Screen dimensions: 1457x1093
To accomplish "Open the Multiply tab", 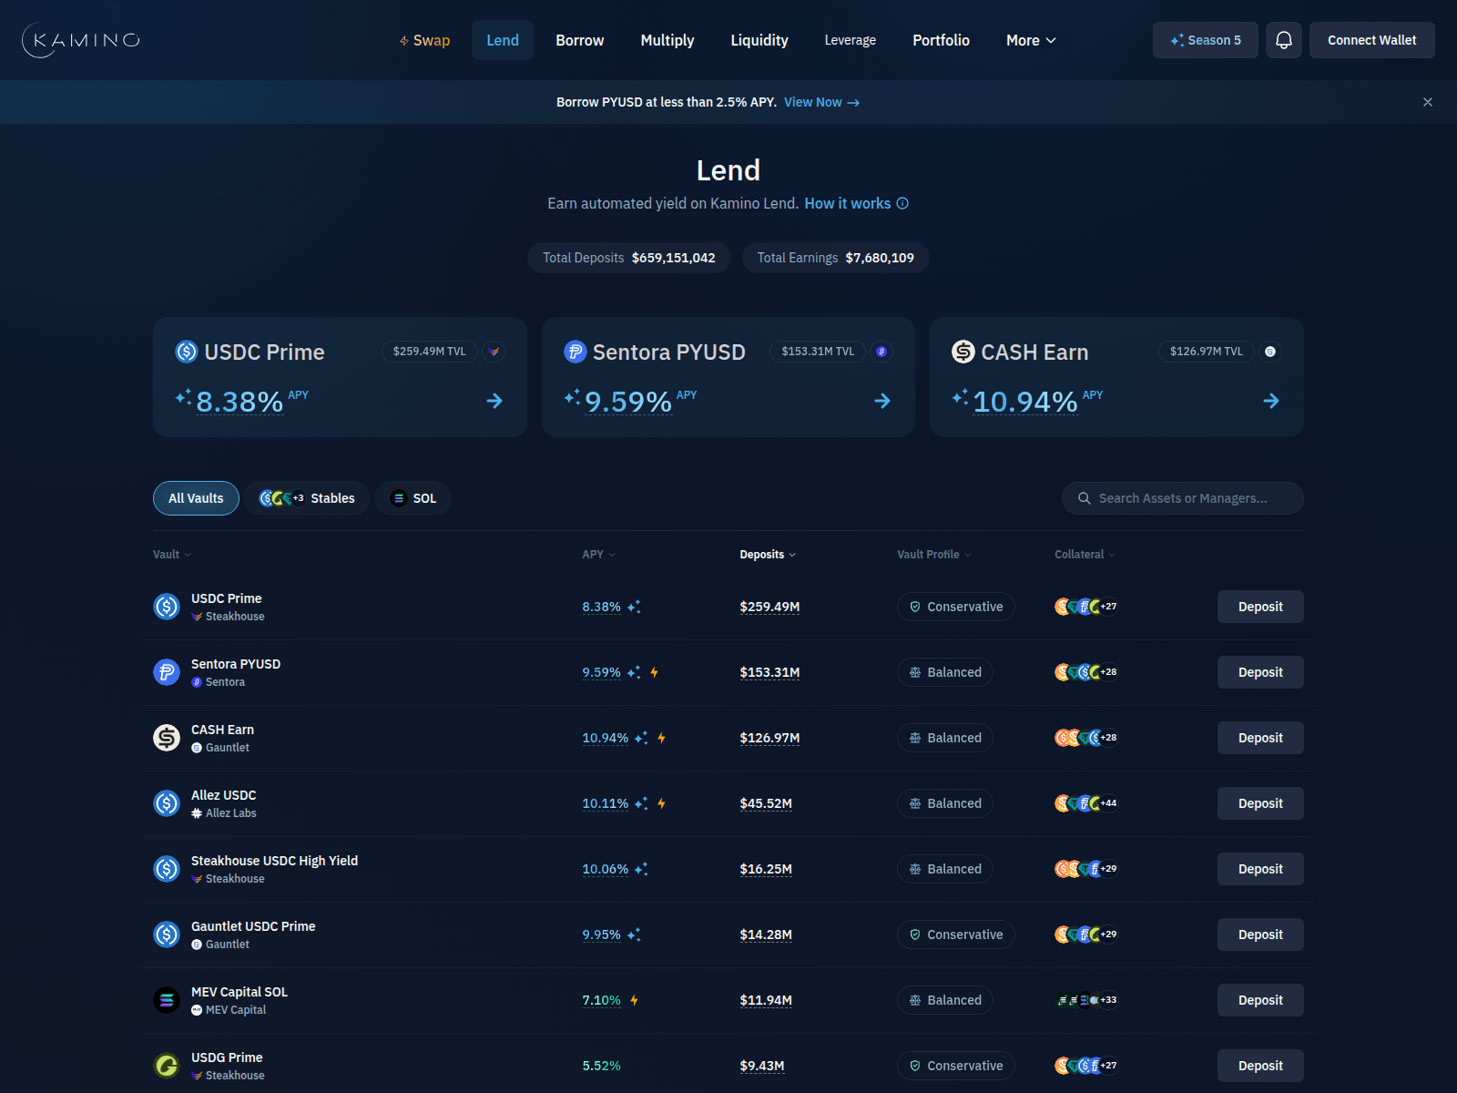I will 667,40.
